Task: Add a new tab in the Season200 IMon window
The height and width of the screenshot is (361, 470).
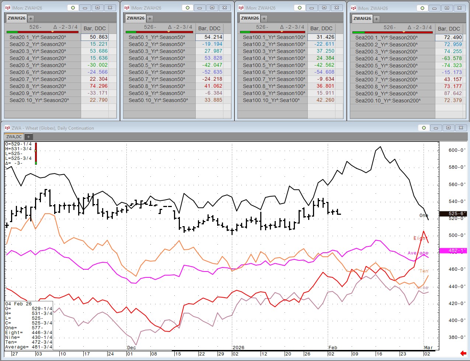Action: [376, 18]
